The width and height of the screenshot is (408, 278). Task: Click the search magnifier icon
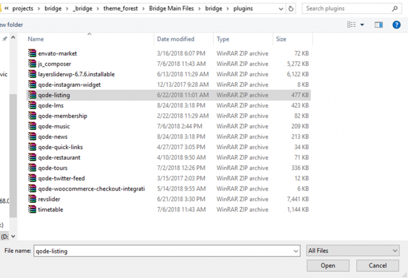coord(395,9)
